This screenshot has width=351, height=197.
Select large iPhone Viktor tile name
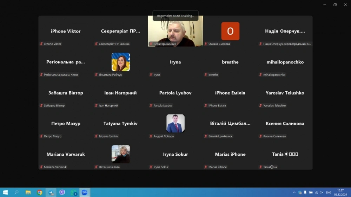point(66,31)
